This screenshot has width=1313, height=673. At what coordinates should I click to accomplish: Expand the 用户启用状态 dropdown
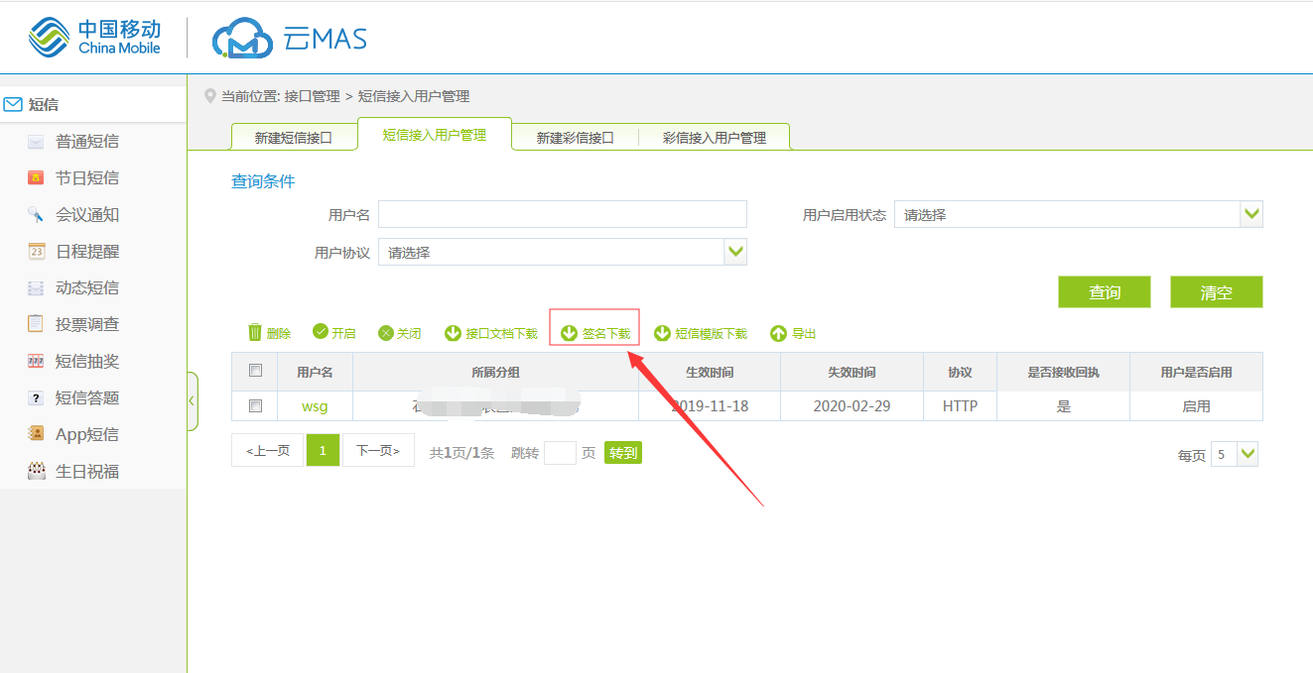point(1251,214)
